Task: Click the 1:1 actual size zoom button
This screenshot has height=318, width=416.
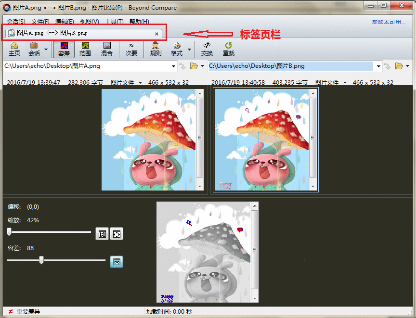Action: pyautogui.click(x=102, y=234)
